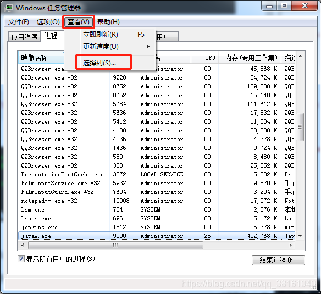Click the PID value 10008

121,201
